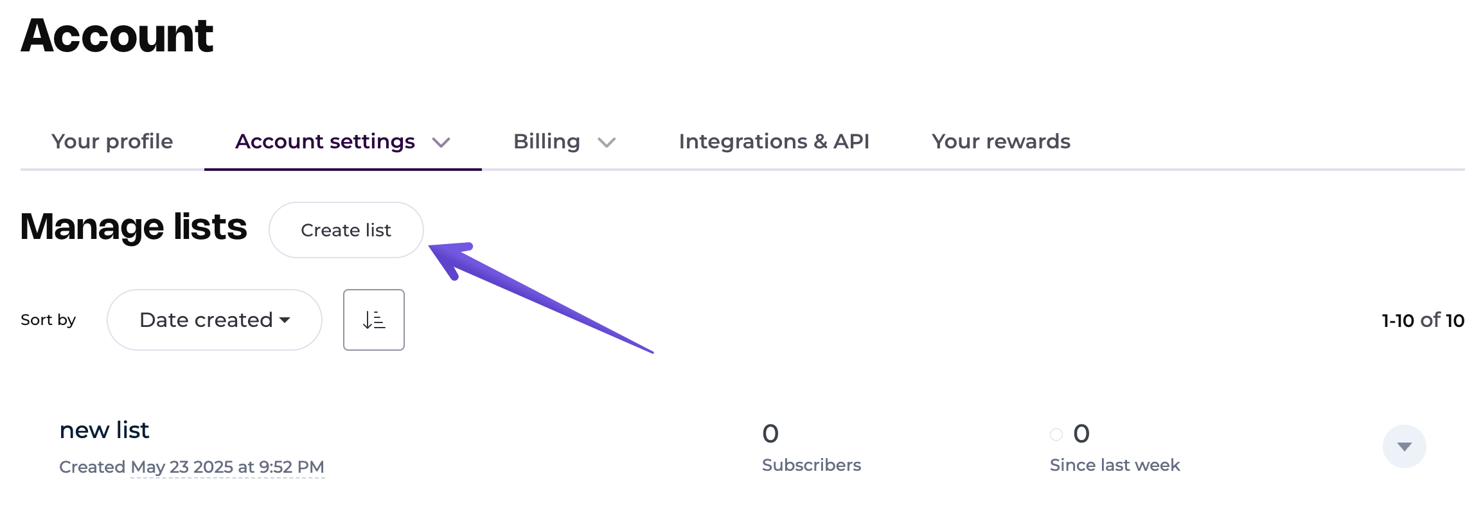The image size is (1483, 528).
Task: Open the Your rewards tab
Action: (1001, 141)
